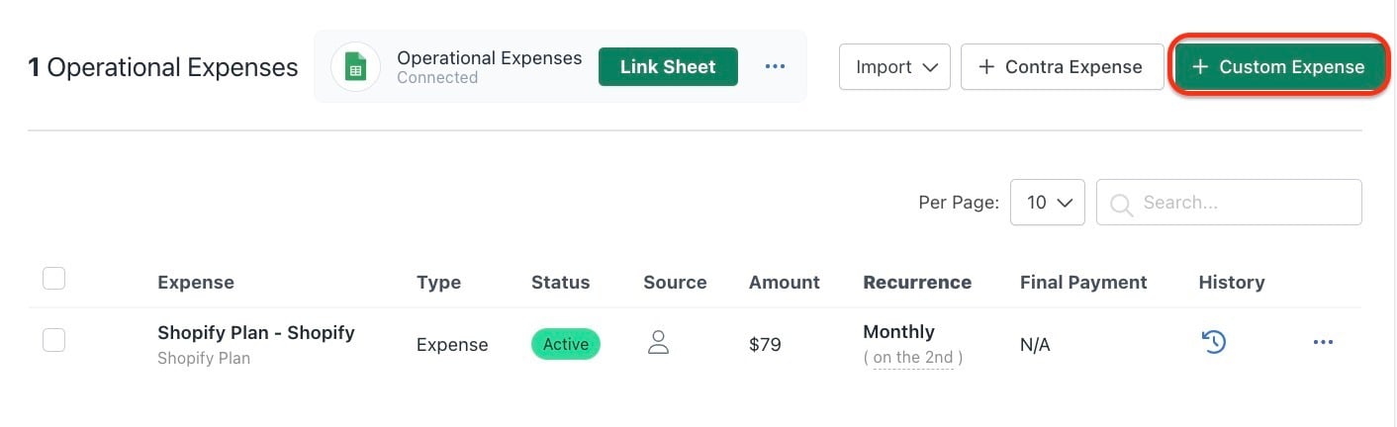Open Shopify Plan row actions ellipsis

pos(1323,342)
